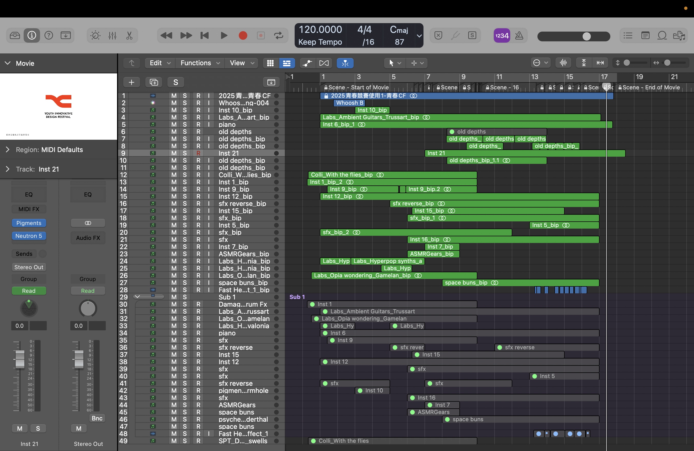This screenshot has width=694, height=451.
Task: Select track 12 Colli_W...lies_bip header
Action: (x=201, y=175)
